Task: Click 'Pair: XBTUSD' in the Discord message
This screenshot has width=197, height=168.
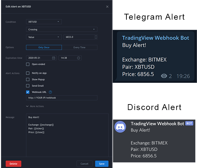Action: click(144, 149)
